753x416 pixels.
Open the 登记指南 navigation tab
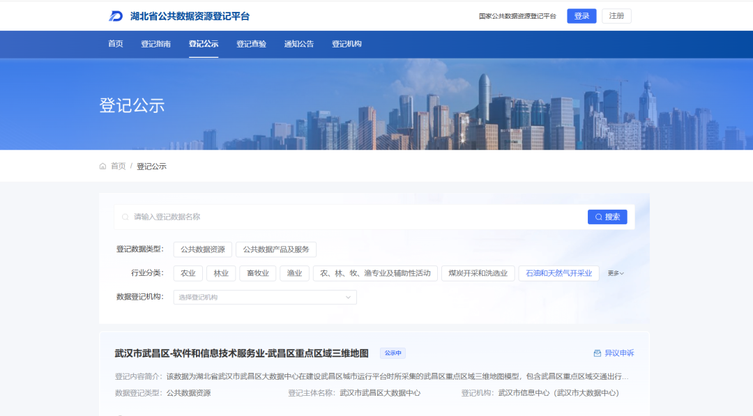tap(155, 44)
